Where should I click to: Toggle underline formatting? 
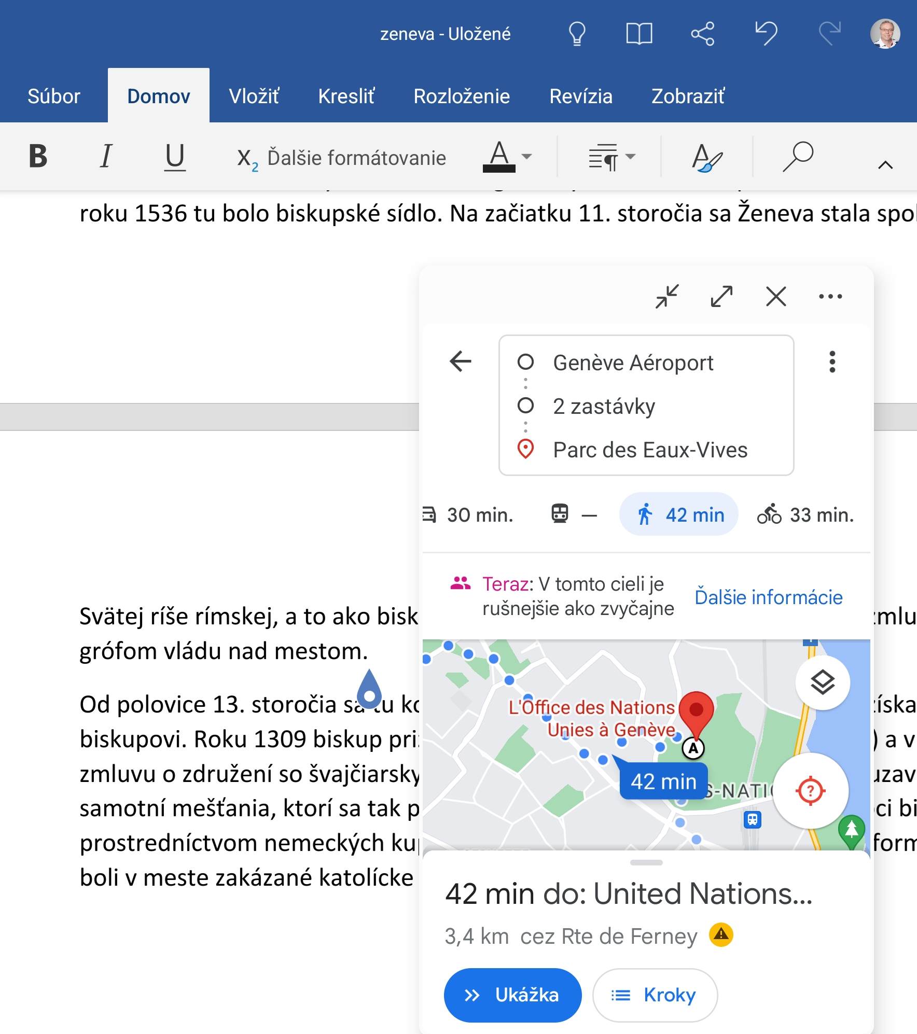(x=175, y=157)
